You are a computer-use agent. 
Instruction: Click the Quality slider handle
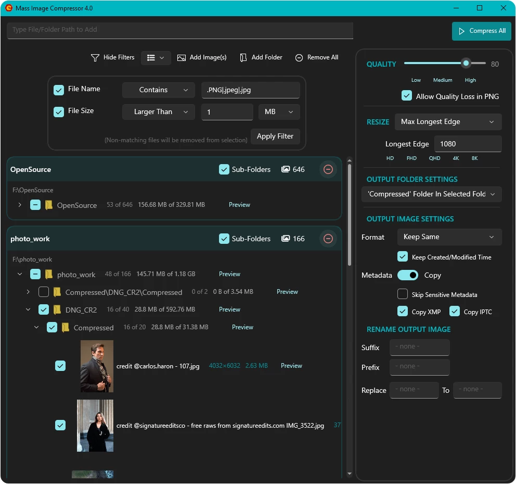[x=467, y=64]
